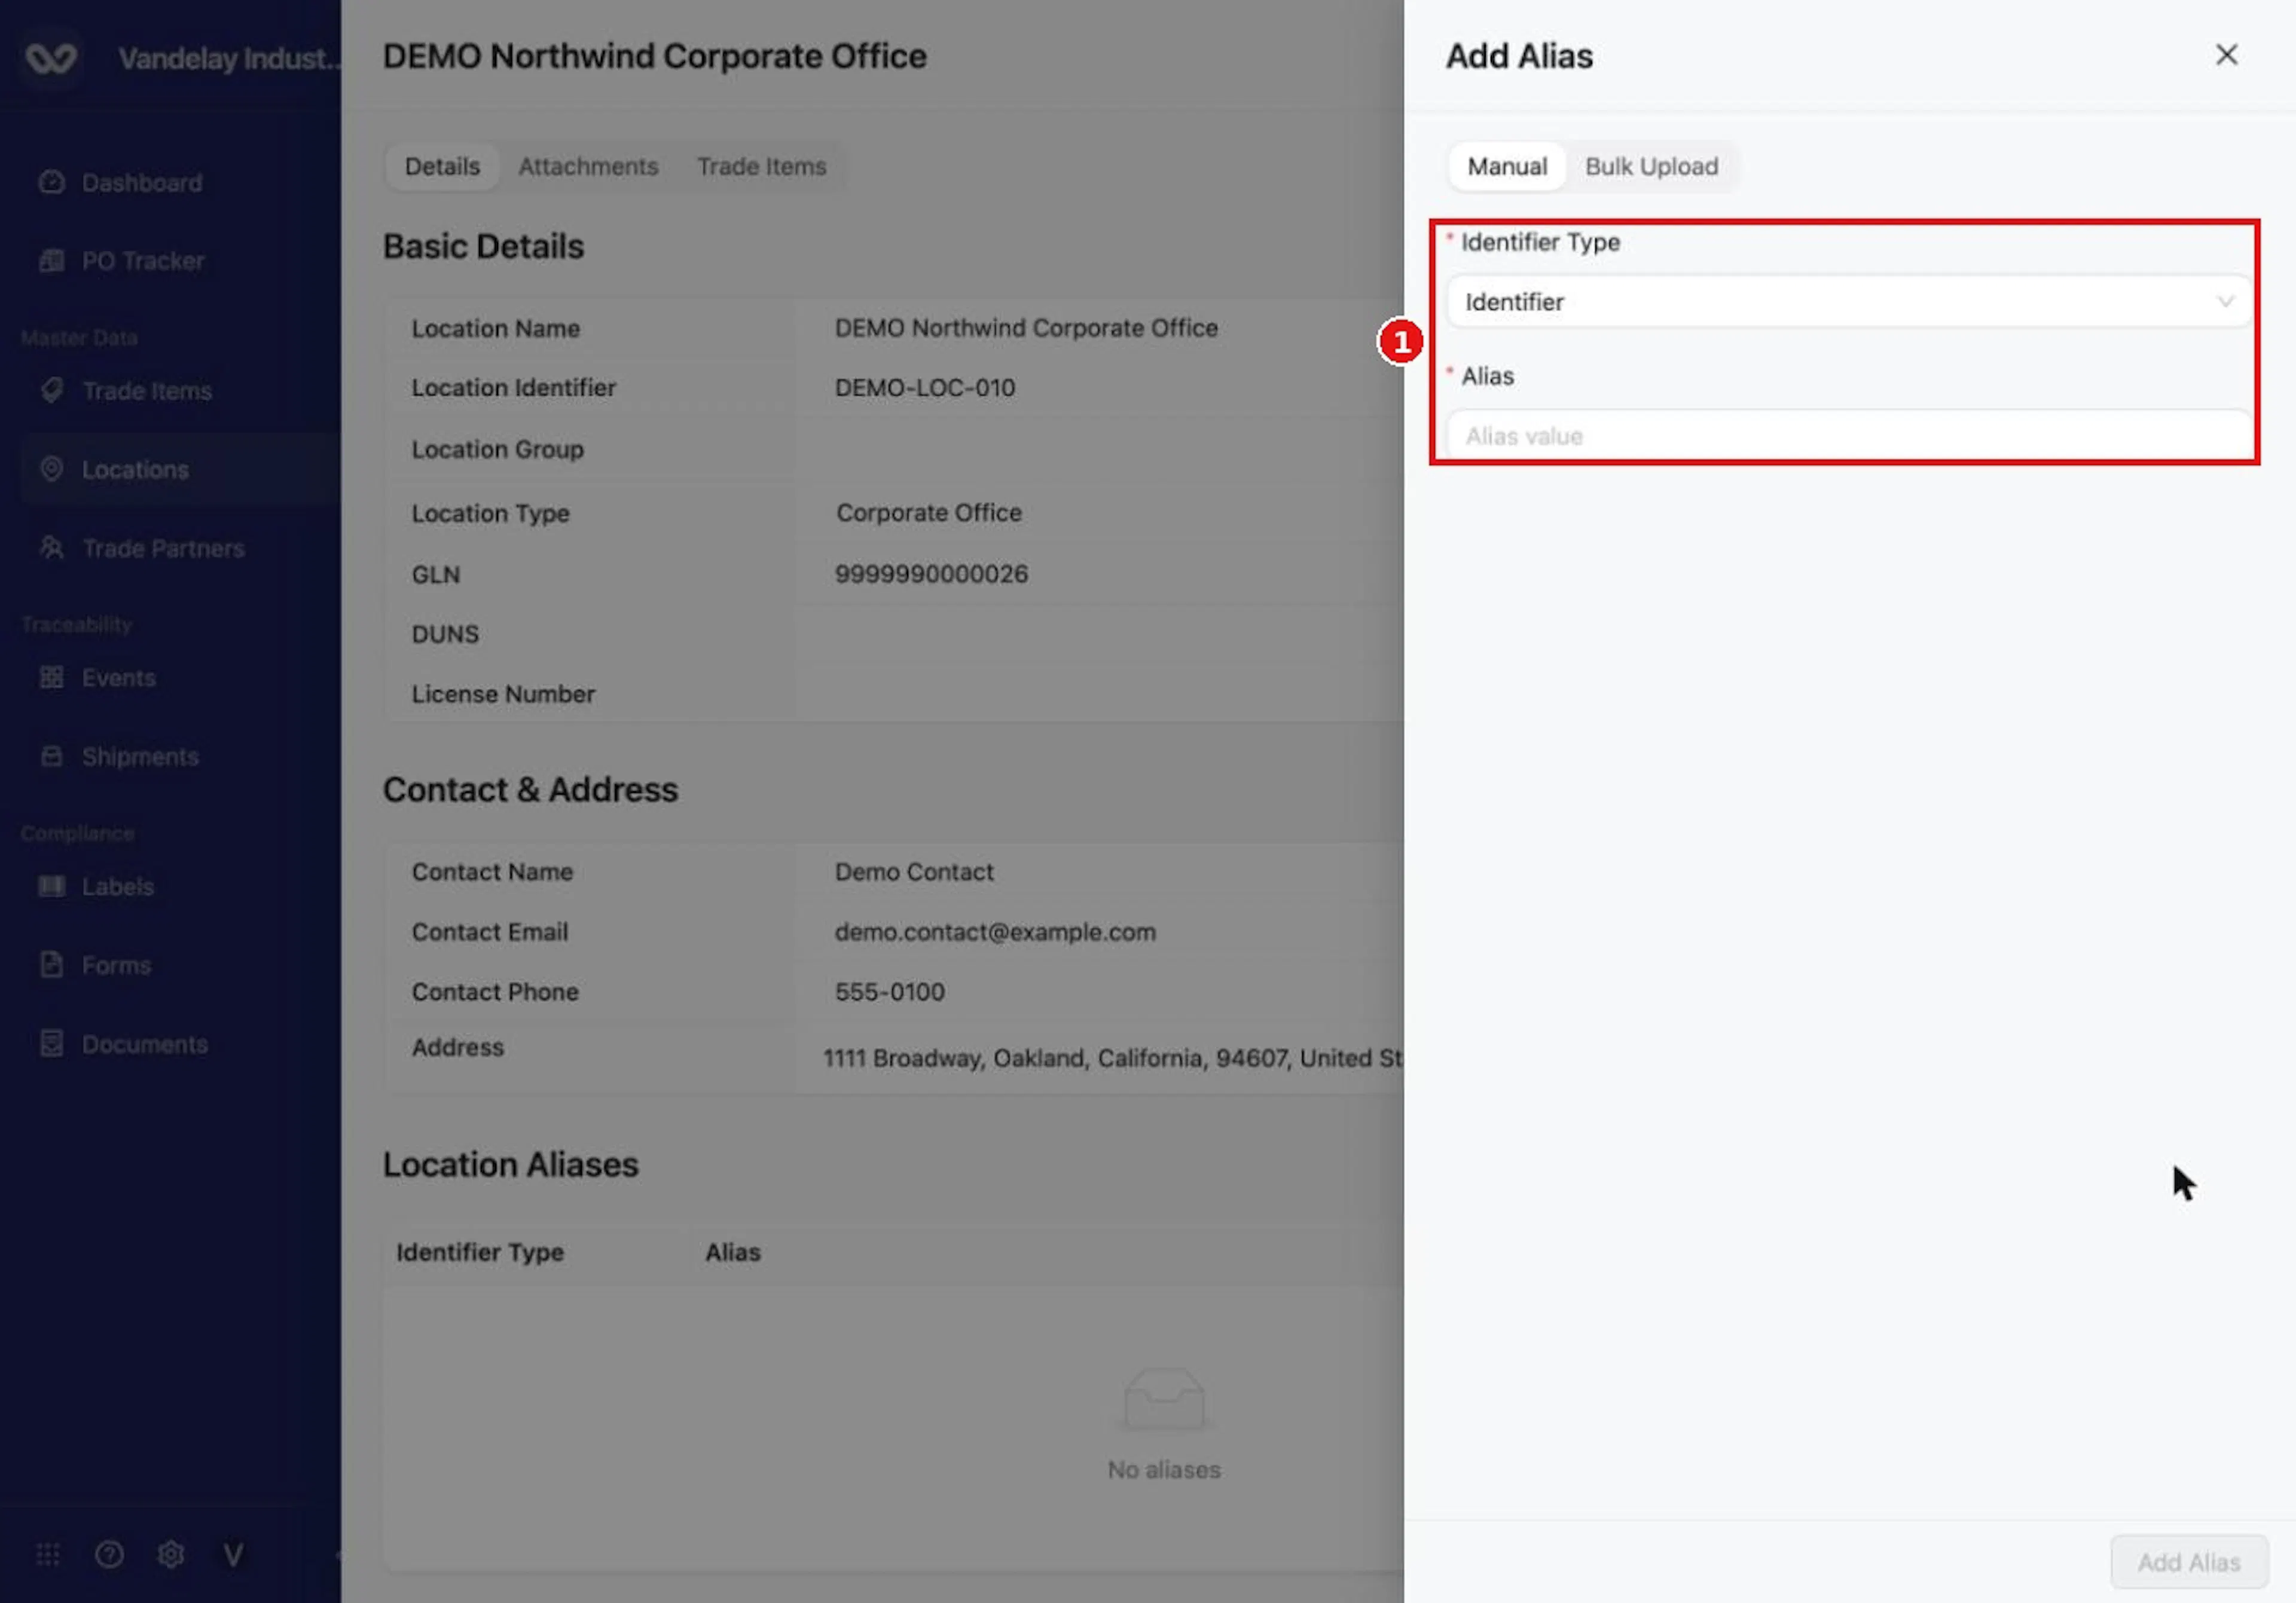Switch to the Bulk Upload tab
The height and width of the screenshot is (1603, 2296).
pyautogui.click(x=1651, y=166)
